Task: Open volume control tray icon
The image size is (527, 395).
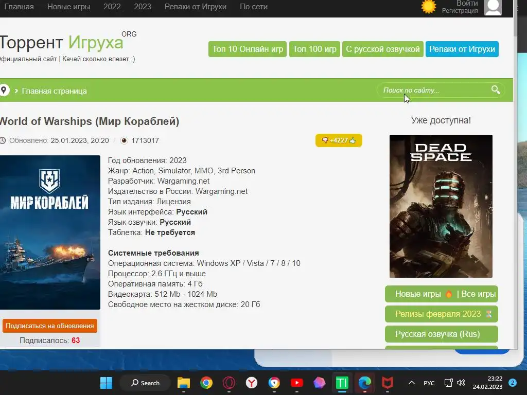Action: (461, 383)
